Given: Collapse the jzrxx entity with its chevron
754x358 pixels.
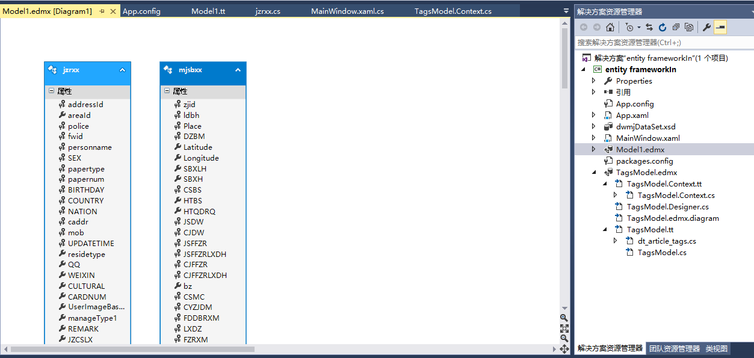Looking at the screenshot, I should coord(122,70).
